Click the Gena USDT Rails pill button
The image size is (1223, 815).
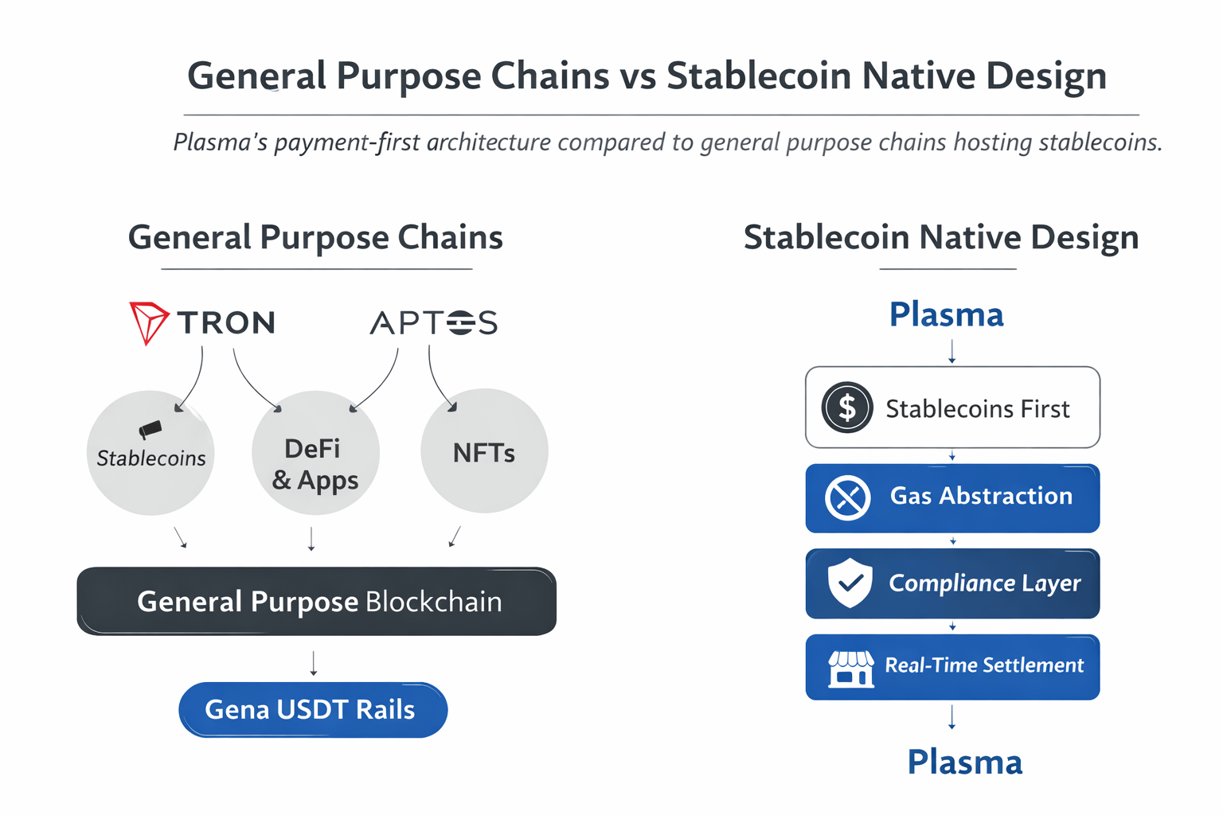(x=313, y=709)
